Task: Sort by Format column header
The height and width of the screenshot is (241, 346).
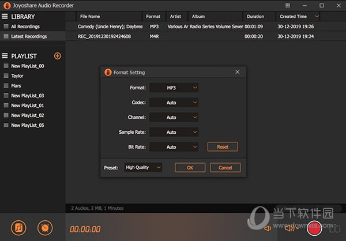Action: tap(154, 16)
